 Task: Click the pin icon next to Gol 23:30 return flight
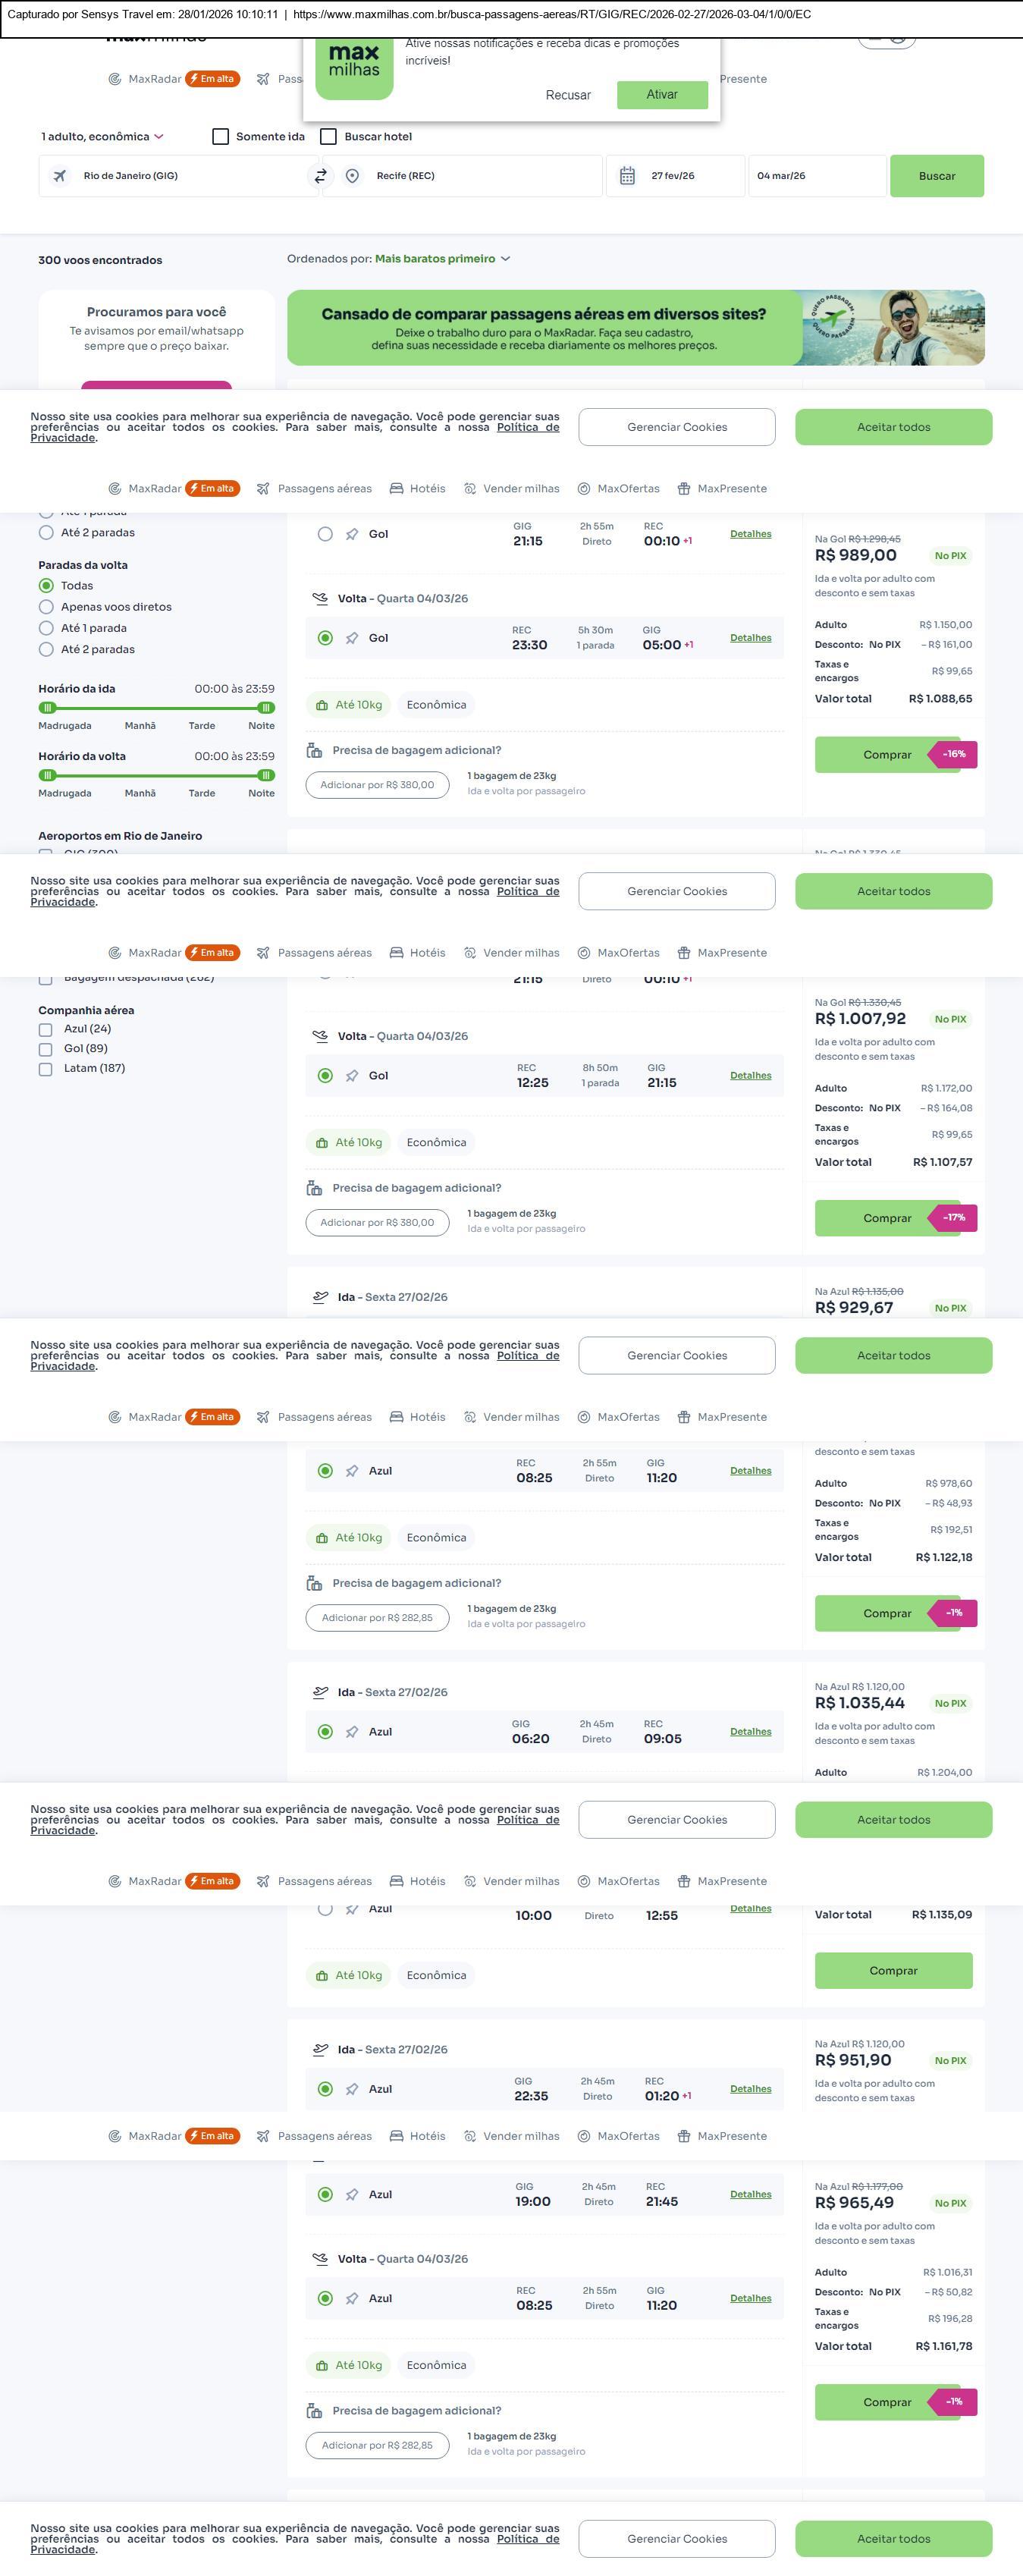(352, 638)
